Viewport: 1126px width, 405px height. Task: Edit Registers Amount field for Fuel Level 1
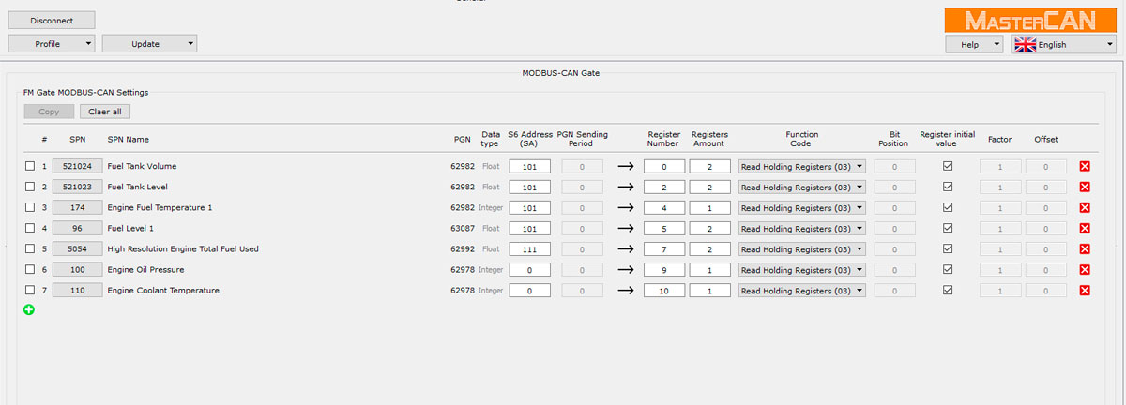click(709, 228)
